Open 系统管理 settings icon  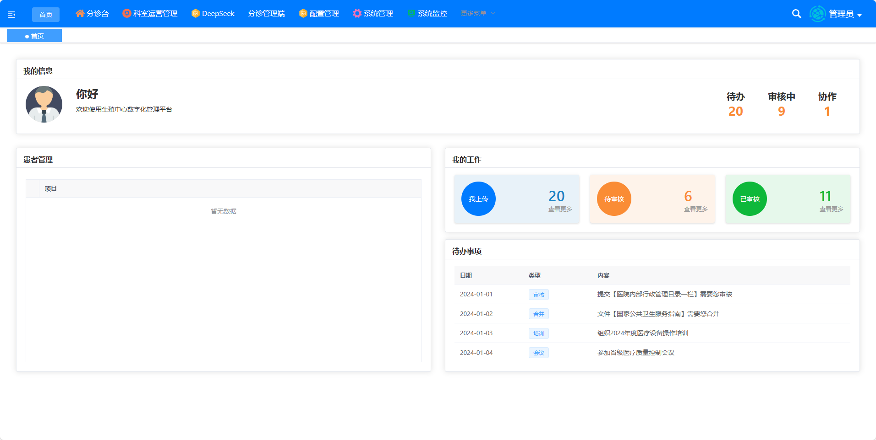pos(357,13)
